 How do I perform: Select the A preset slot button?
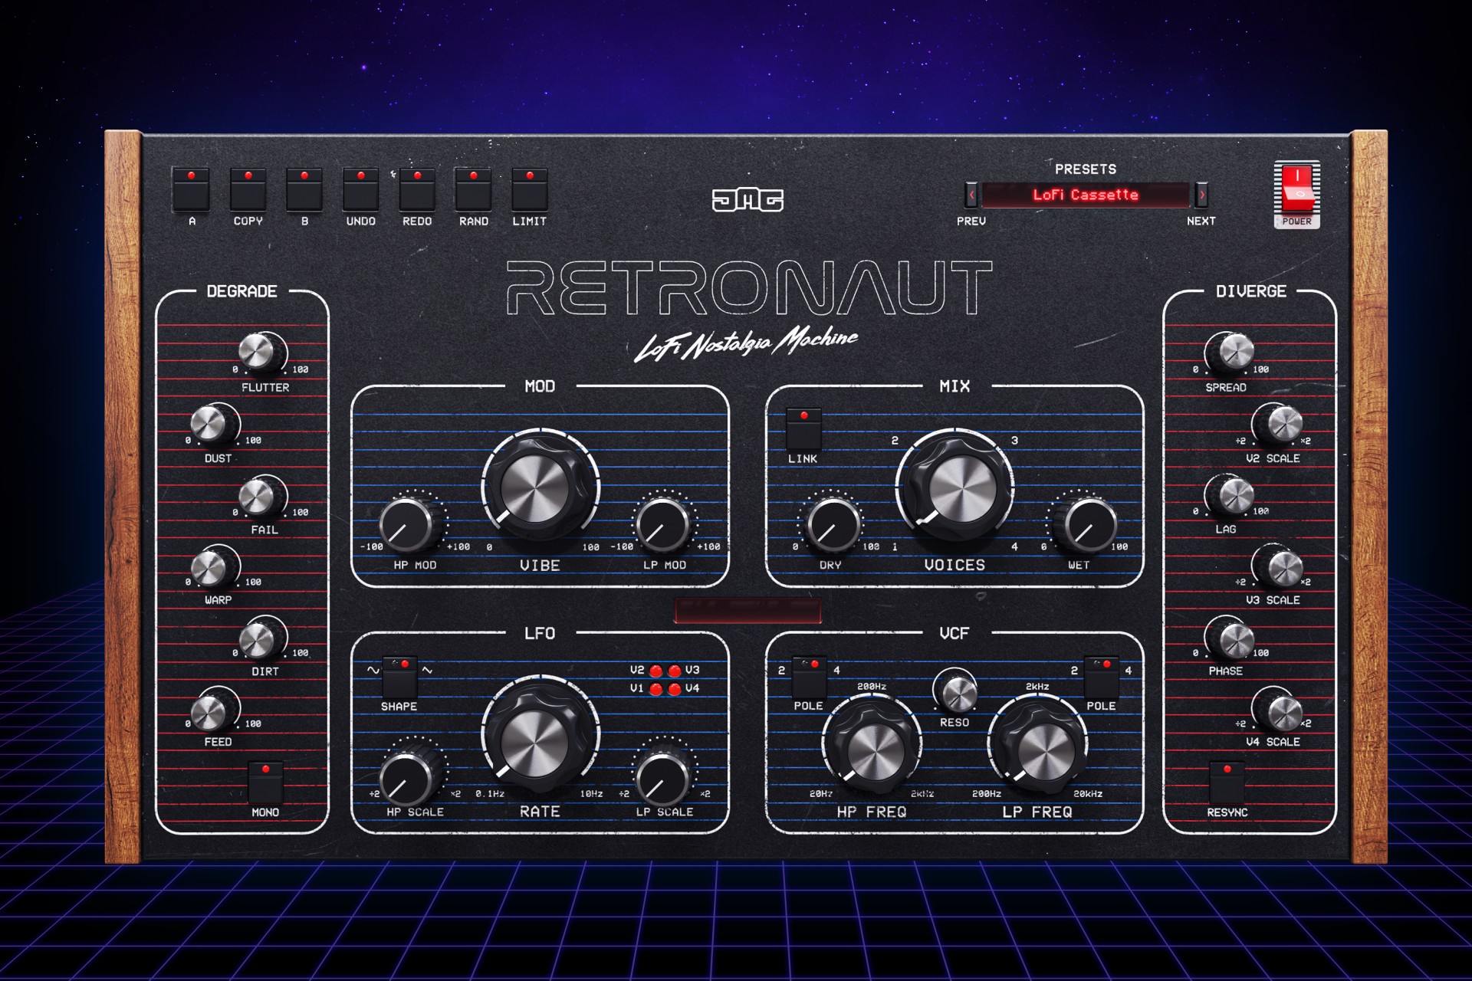191,189
